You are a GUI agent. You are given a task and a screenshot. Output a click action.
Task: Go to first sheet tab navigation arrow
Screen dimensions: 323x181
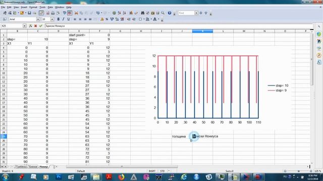tap(2, 166)
